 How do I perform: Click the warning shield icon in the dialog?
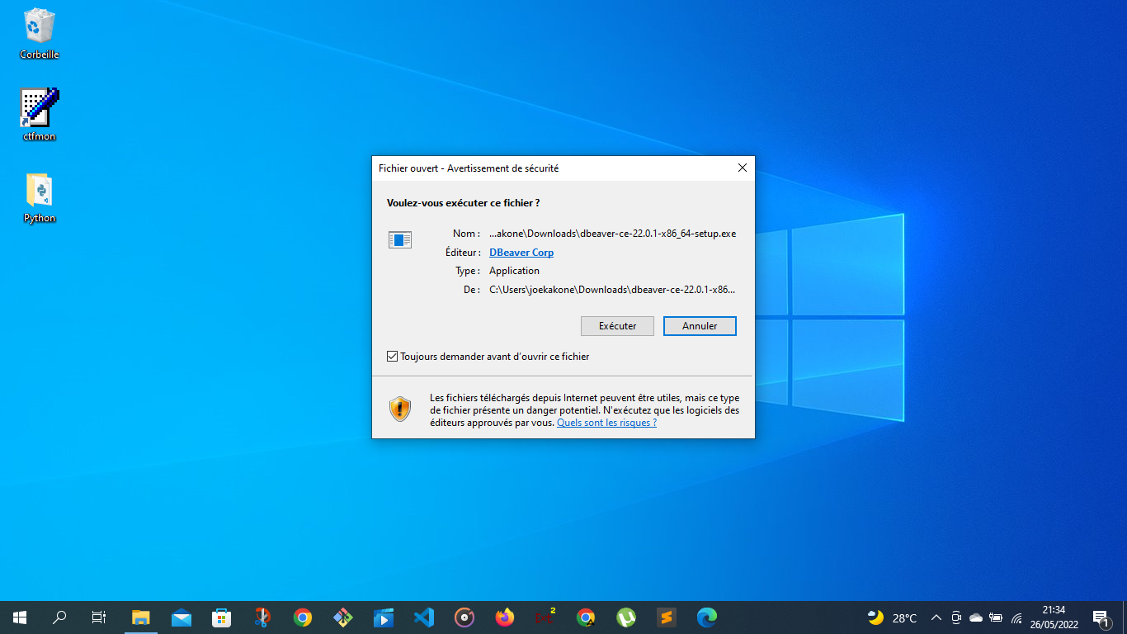(400, 409)
